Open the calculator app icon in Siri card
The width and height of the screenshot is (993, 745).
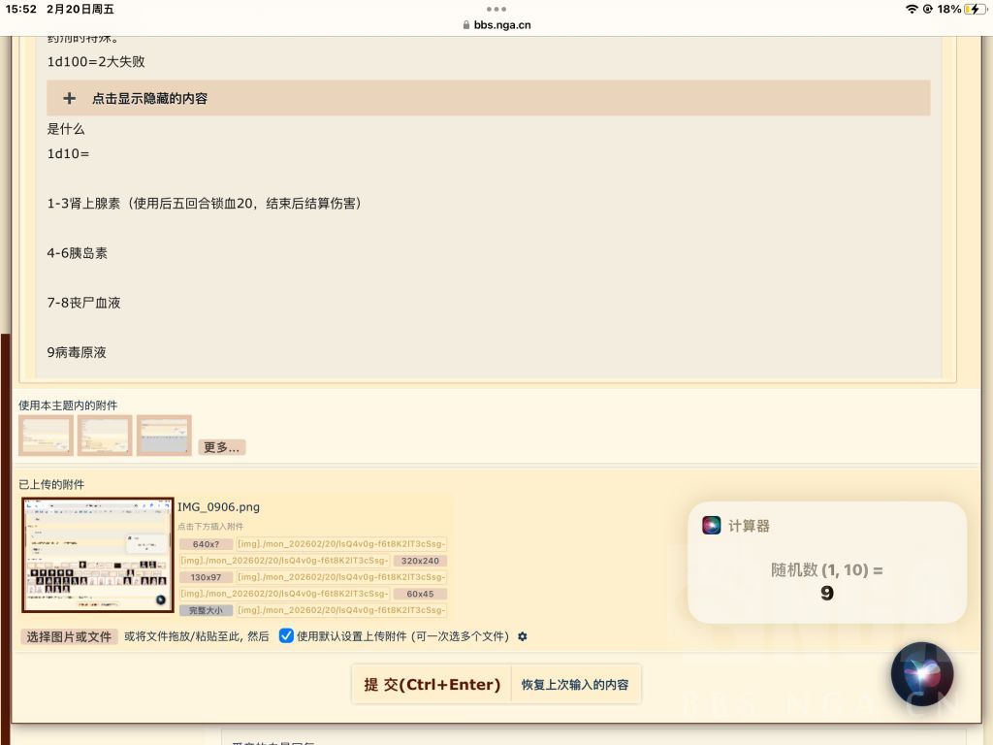tap(711, 525)
